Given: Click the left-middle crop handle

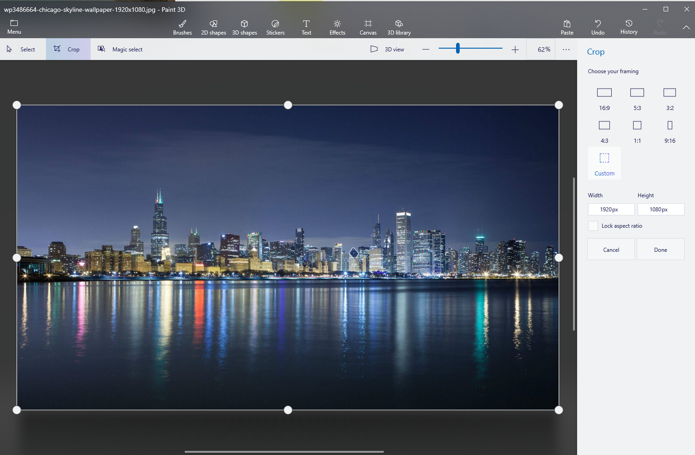Looking at the screenshot, I should pos(17,258).
